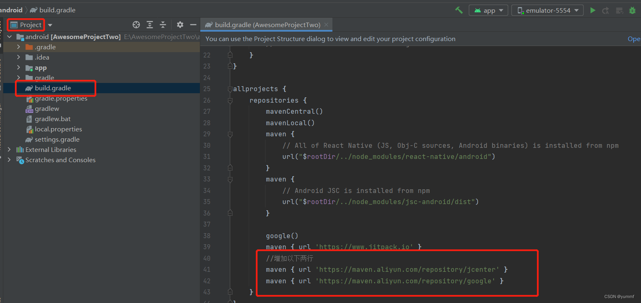Click the Collapse All icon in Project panel
This screenshot has width=641, height=303.
(163, 25)
